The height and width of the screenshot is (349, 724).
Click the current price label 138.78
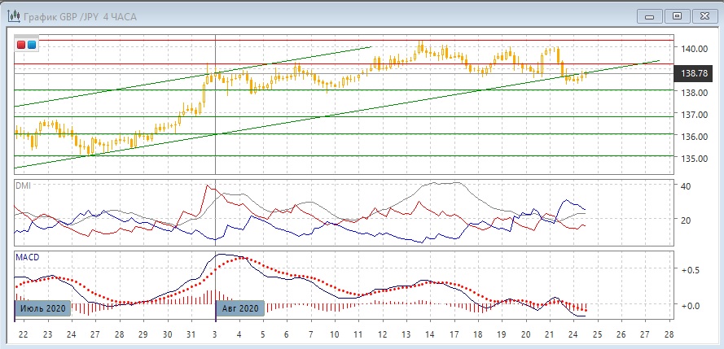click(692, 73)
